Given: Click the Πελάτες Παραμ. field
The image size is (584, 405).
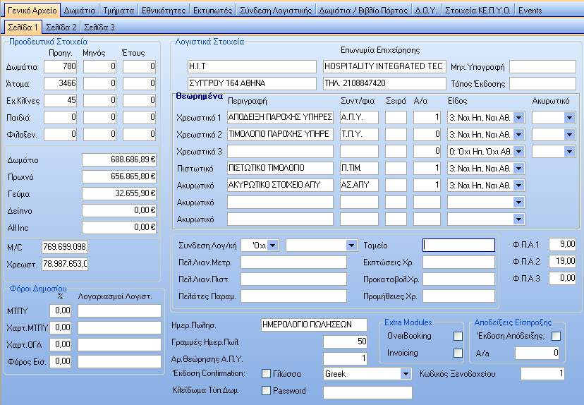Looking at the screenshot, I should (x=294, y=296).
